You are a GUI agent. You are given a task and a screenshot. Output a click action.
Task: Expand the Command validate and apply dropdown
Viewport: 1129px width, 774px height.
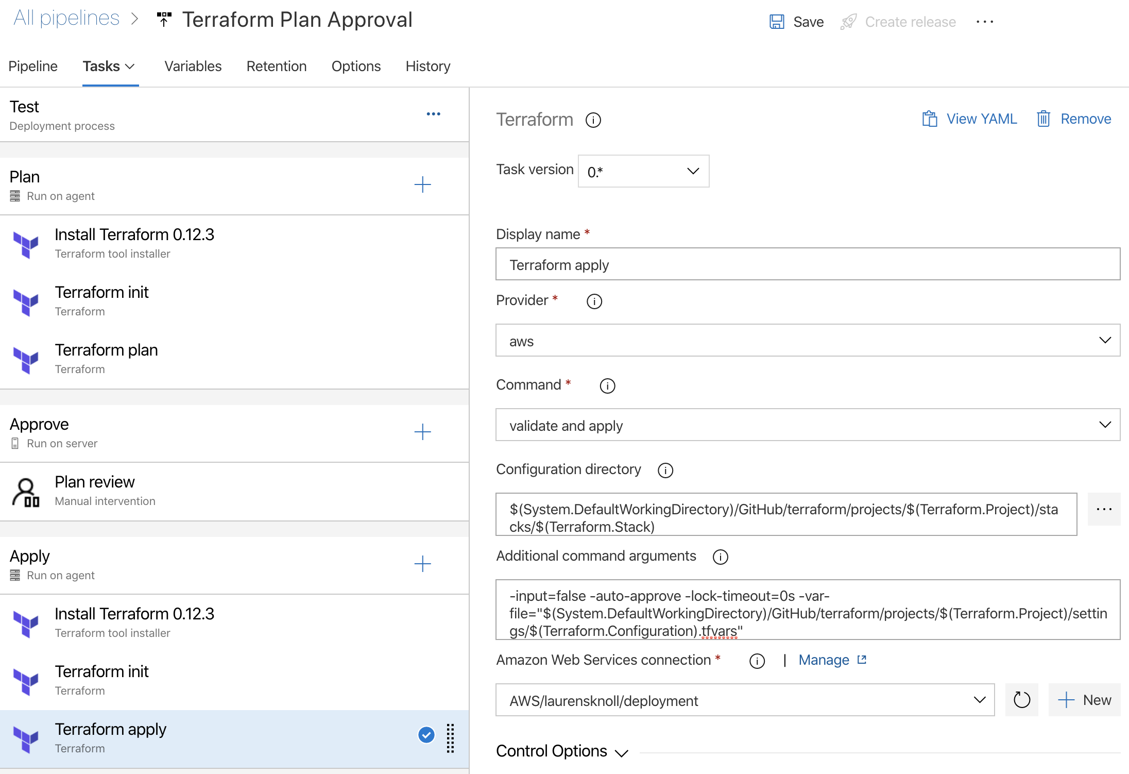807,425
